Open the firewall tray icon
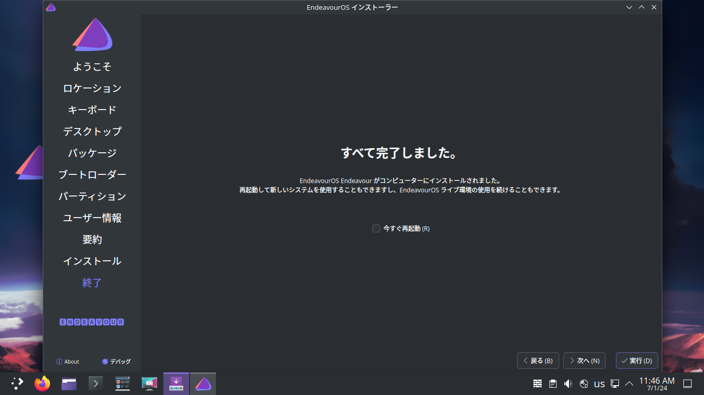The image size is (704, 395). tap(538, 384)
